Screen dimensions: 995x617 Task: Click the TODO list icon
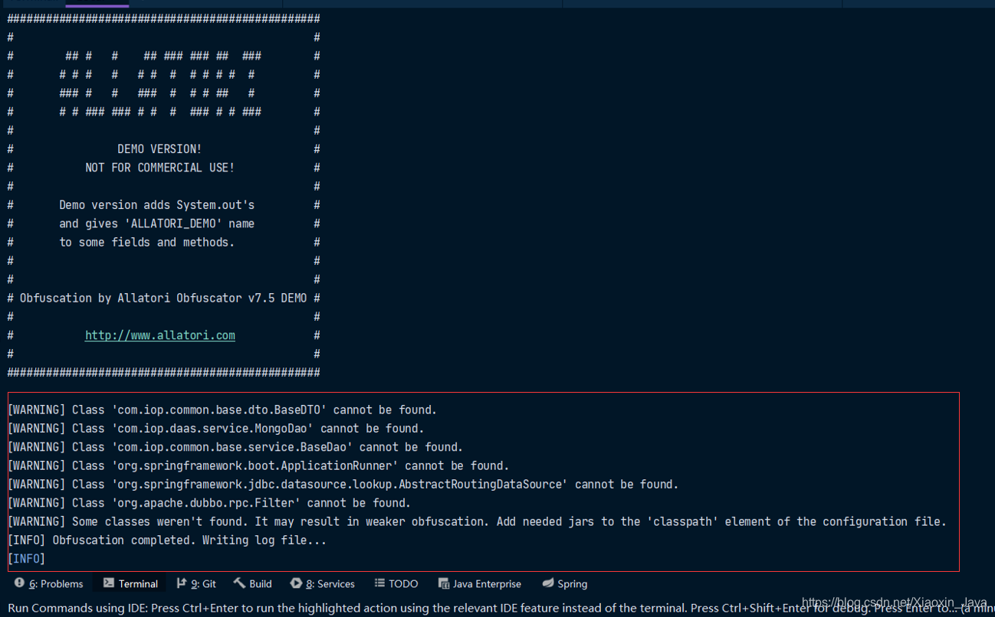tap(379, 583)
